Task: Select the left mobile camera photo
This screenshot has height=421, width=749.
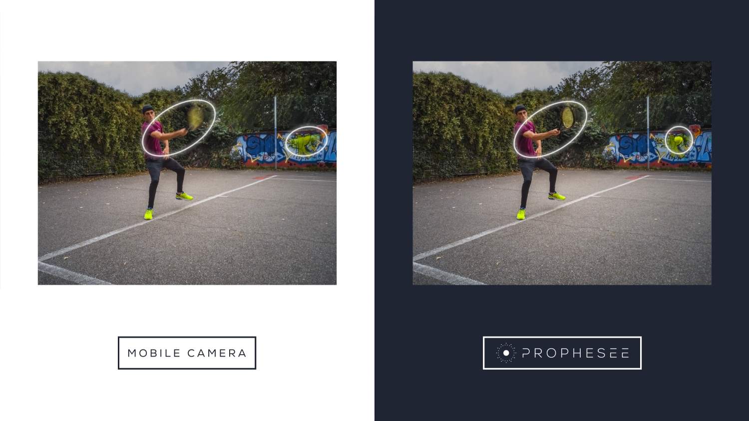Action: (187, 173)
